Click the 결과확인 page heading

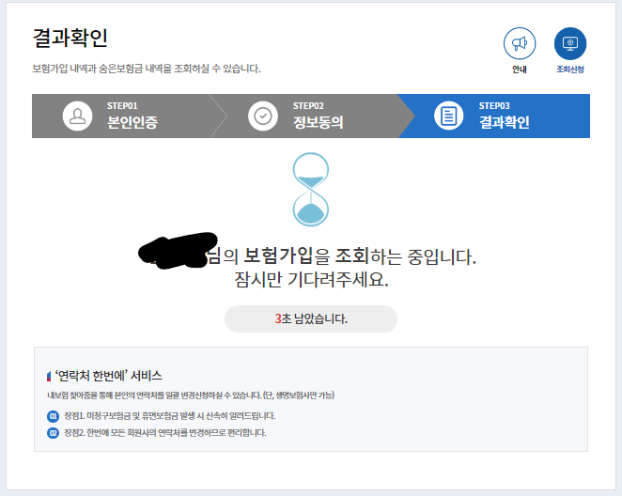[x=70, y=39]
